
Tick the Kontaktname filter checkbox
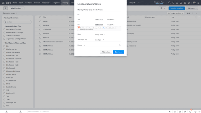click(x=4, y=87)
